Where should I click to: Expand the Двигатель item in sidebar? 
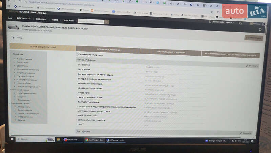point(23,65)
